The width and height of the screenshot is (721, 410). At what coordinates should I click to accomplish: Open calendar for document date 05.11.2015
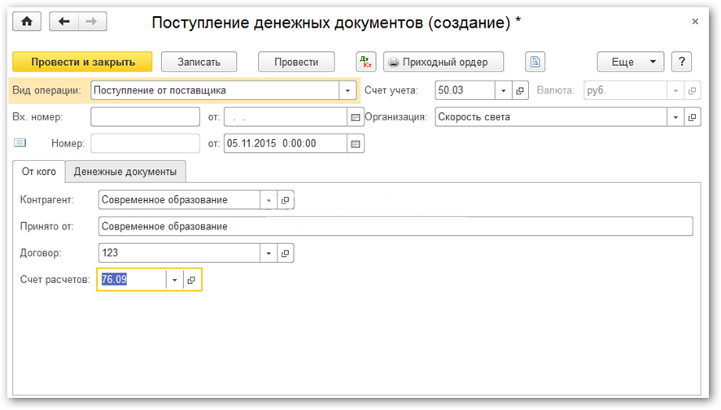tap(356, 144)
